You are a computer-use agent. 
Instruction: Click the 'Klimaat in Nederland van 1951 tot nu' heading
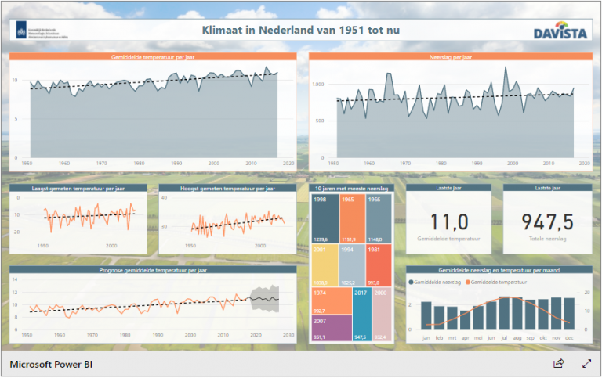(x=301, y=30)
